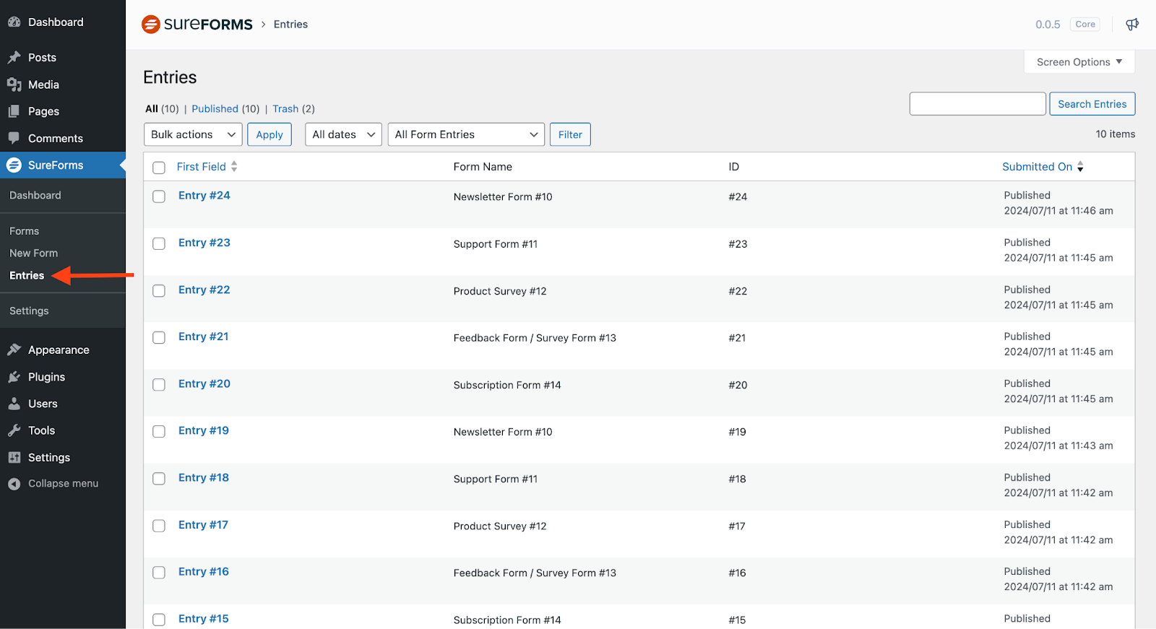Click the Collapse menu arrow icon
This screenshot has width=1156, height=629.
(14, 484)
